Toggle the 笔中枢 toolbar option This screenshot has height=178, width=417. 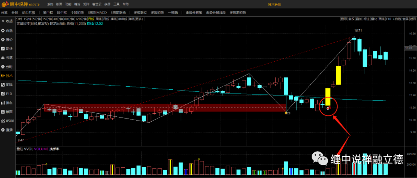pos(48,12)
